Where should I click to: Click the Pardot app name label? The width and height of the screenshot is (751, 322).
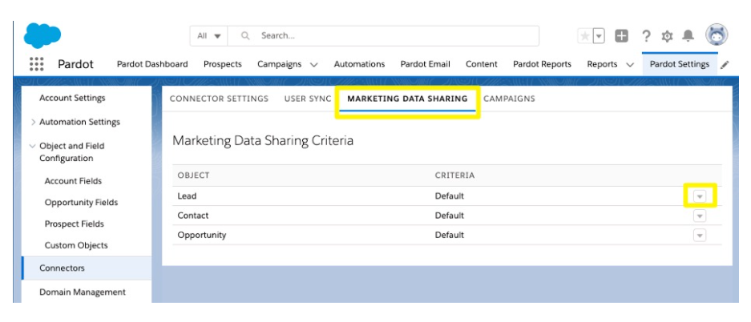75,64
